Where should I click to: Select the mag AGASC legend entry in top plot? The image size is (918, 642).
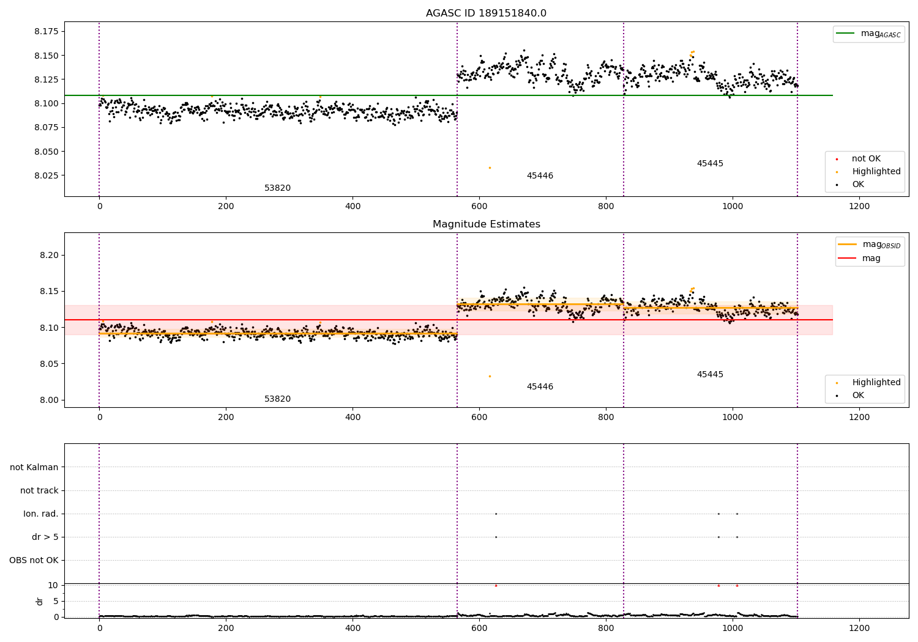coord(868,34)
